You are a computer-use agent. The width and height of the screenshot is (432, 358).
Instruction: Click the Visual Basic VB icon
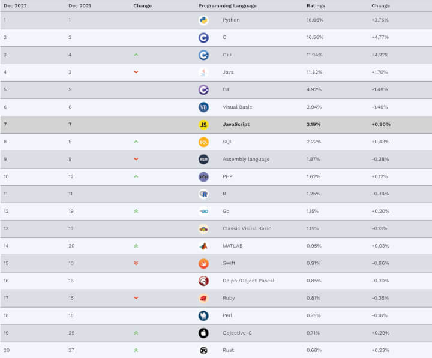[x=203, y=107]
